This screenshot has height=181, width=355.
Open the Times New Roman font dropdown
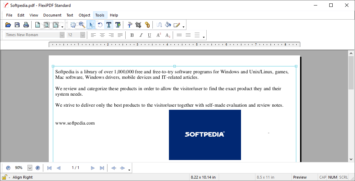[62, 35]
